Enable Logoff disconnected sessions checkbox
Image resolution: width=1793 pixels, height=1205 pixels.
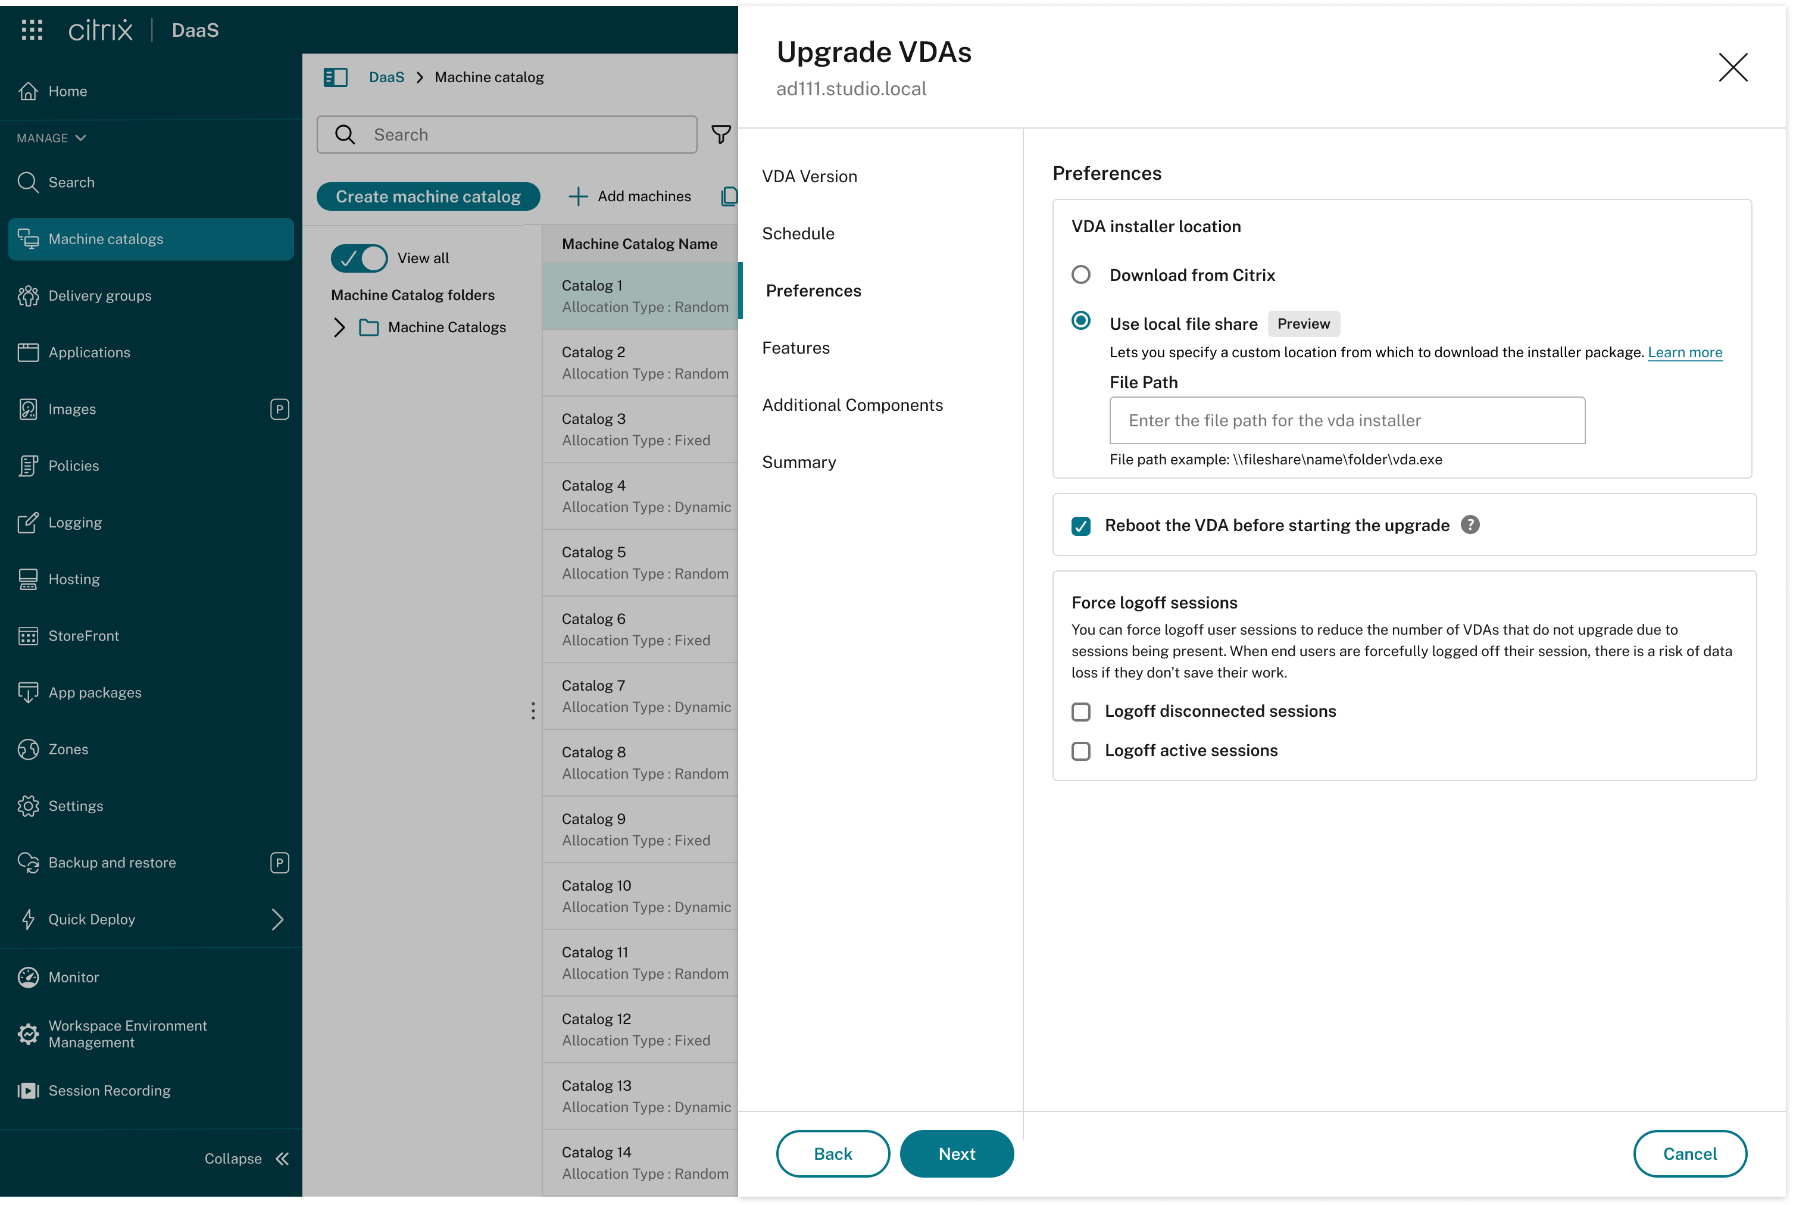coord(1081,711)
